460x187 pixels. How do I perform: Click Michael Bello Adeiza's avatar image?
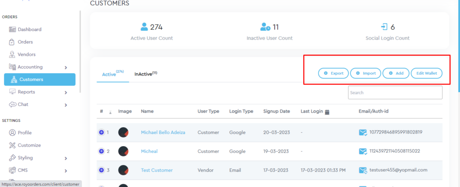[124, 133]
